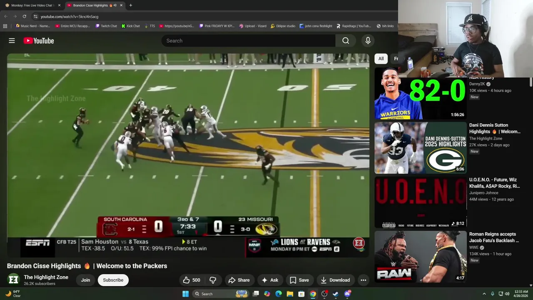
Task: Close the Monkey video chat tab
Action: coord(59,5)
